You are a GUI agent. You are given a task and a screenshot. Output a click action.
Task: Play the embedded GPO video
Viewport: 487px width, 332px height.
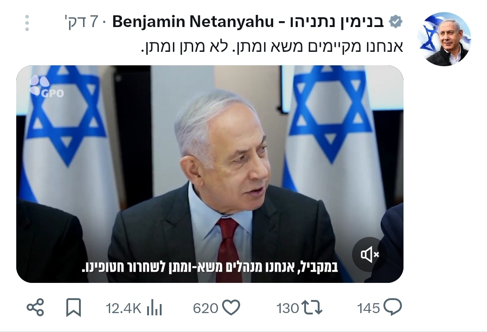[x=210, y=174]
